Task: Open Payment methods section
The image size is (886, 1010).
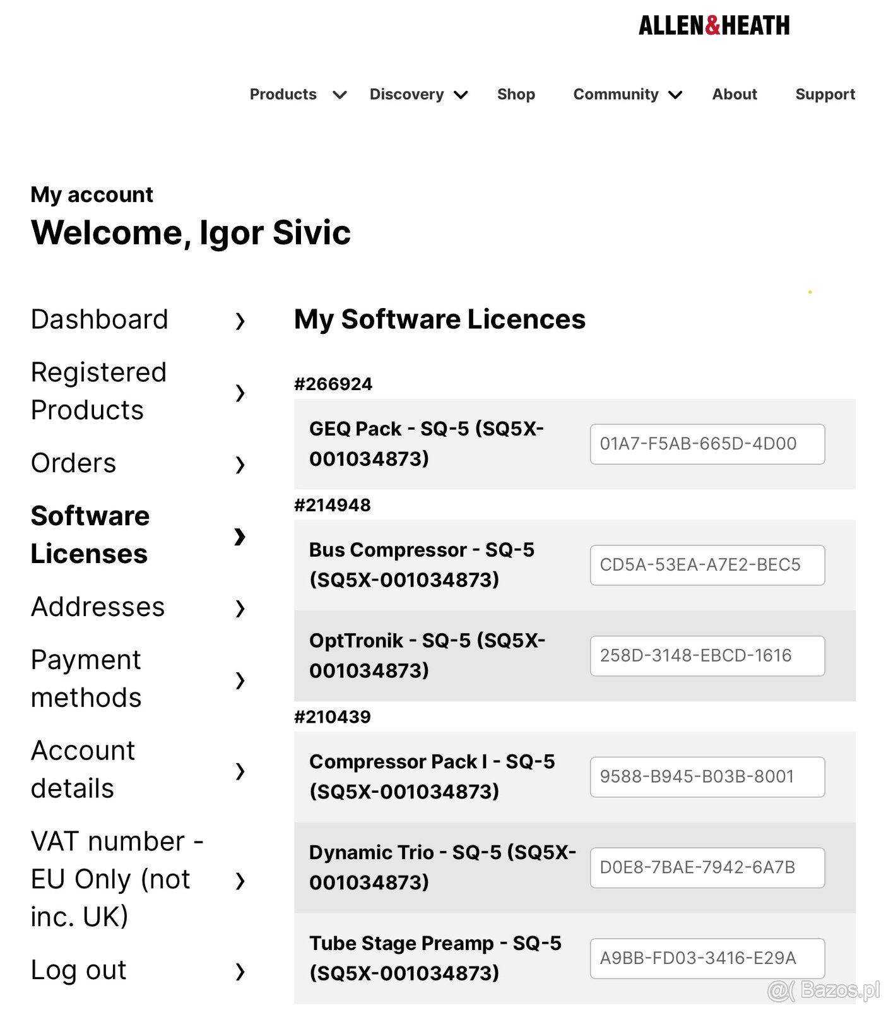Action: click(x=86, y=679)
